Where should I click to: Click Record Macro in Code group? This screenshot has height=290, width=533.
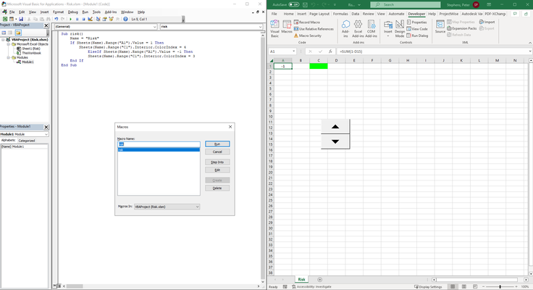point(307,22)
